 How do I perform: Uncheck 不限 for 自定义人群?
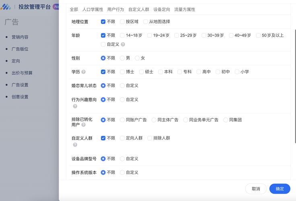tap(103, 138)
